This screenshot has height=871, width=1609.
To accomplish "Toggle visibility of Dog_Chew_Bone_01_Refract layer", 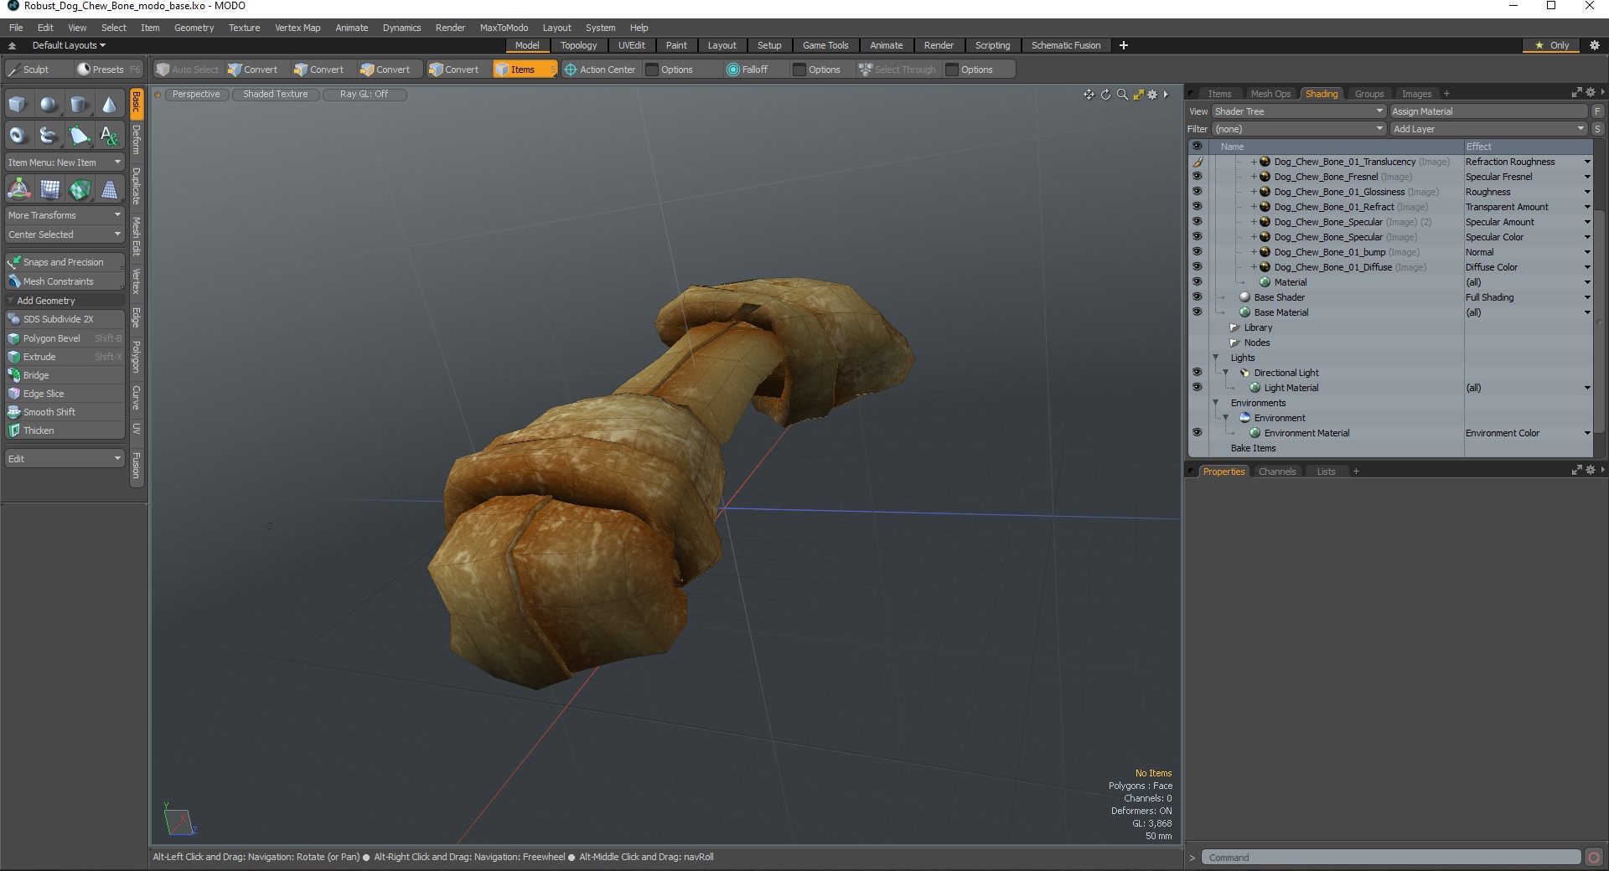I will pyautogui.click(x=1197, y=207).
